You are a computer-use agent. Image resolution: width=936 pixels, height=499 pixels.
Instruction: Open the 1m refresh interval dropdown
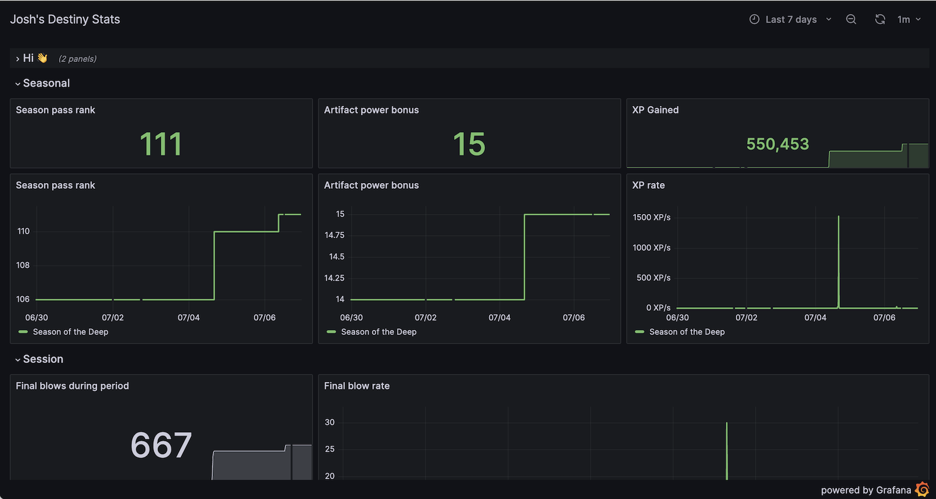[909, 19]
